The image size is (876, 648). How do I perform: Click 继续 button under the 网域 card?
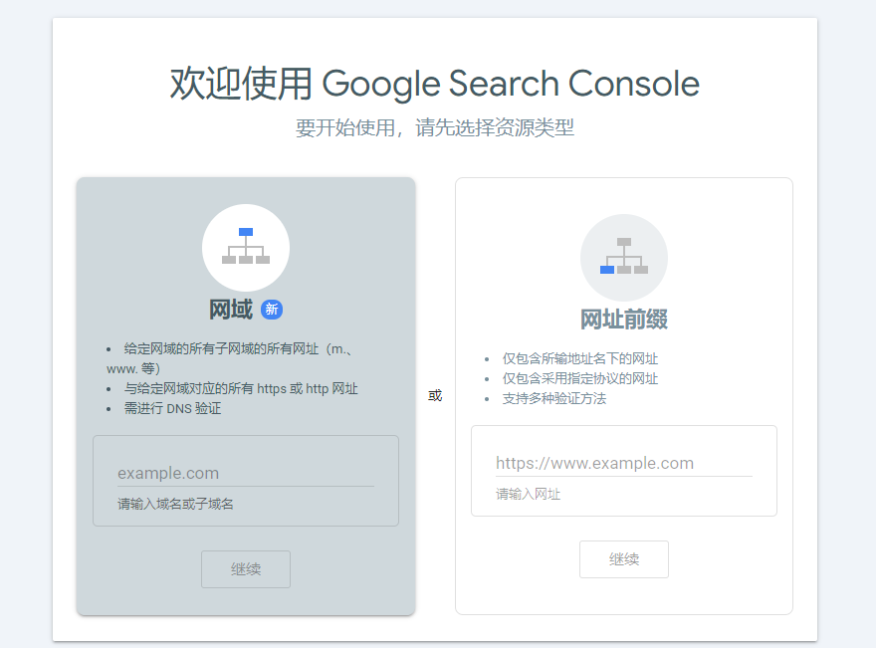(x=246, y=569)
